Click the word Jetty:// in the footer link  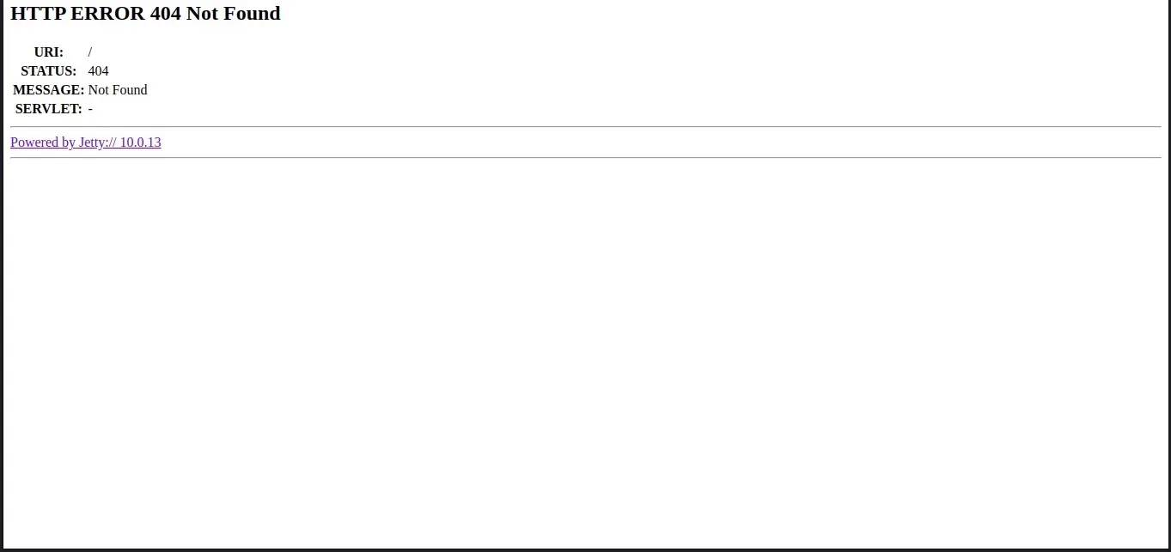(97, 143)
